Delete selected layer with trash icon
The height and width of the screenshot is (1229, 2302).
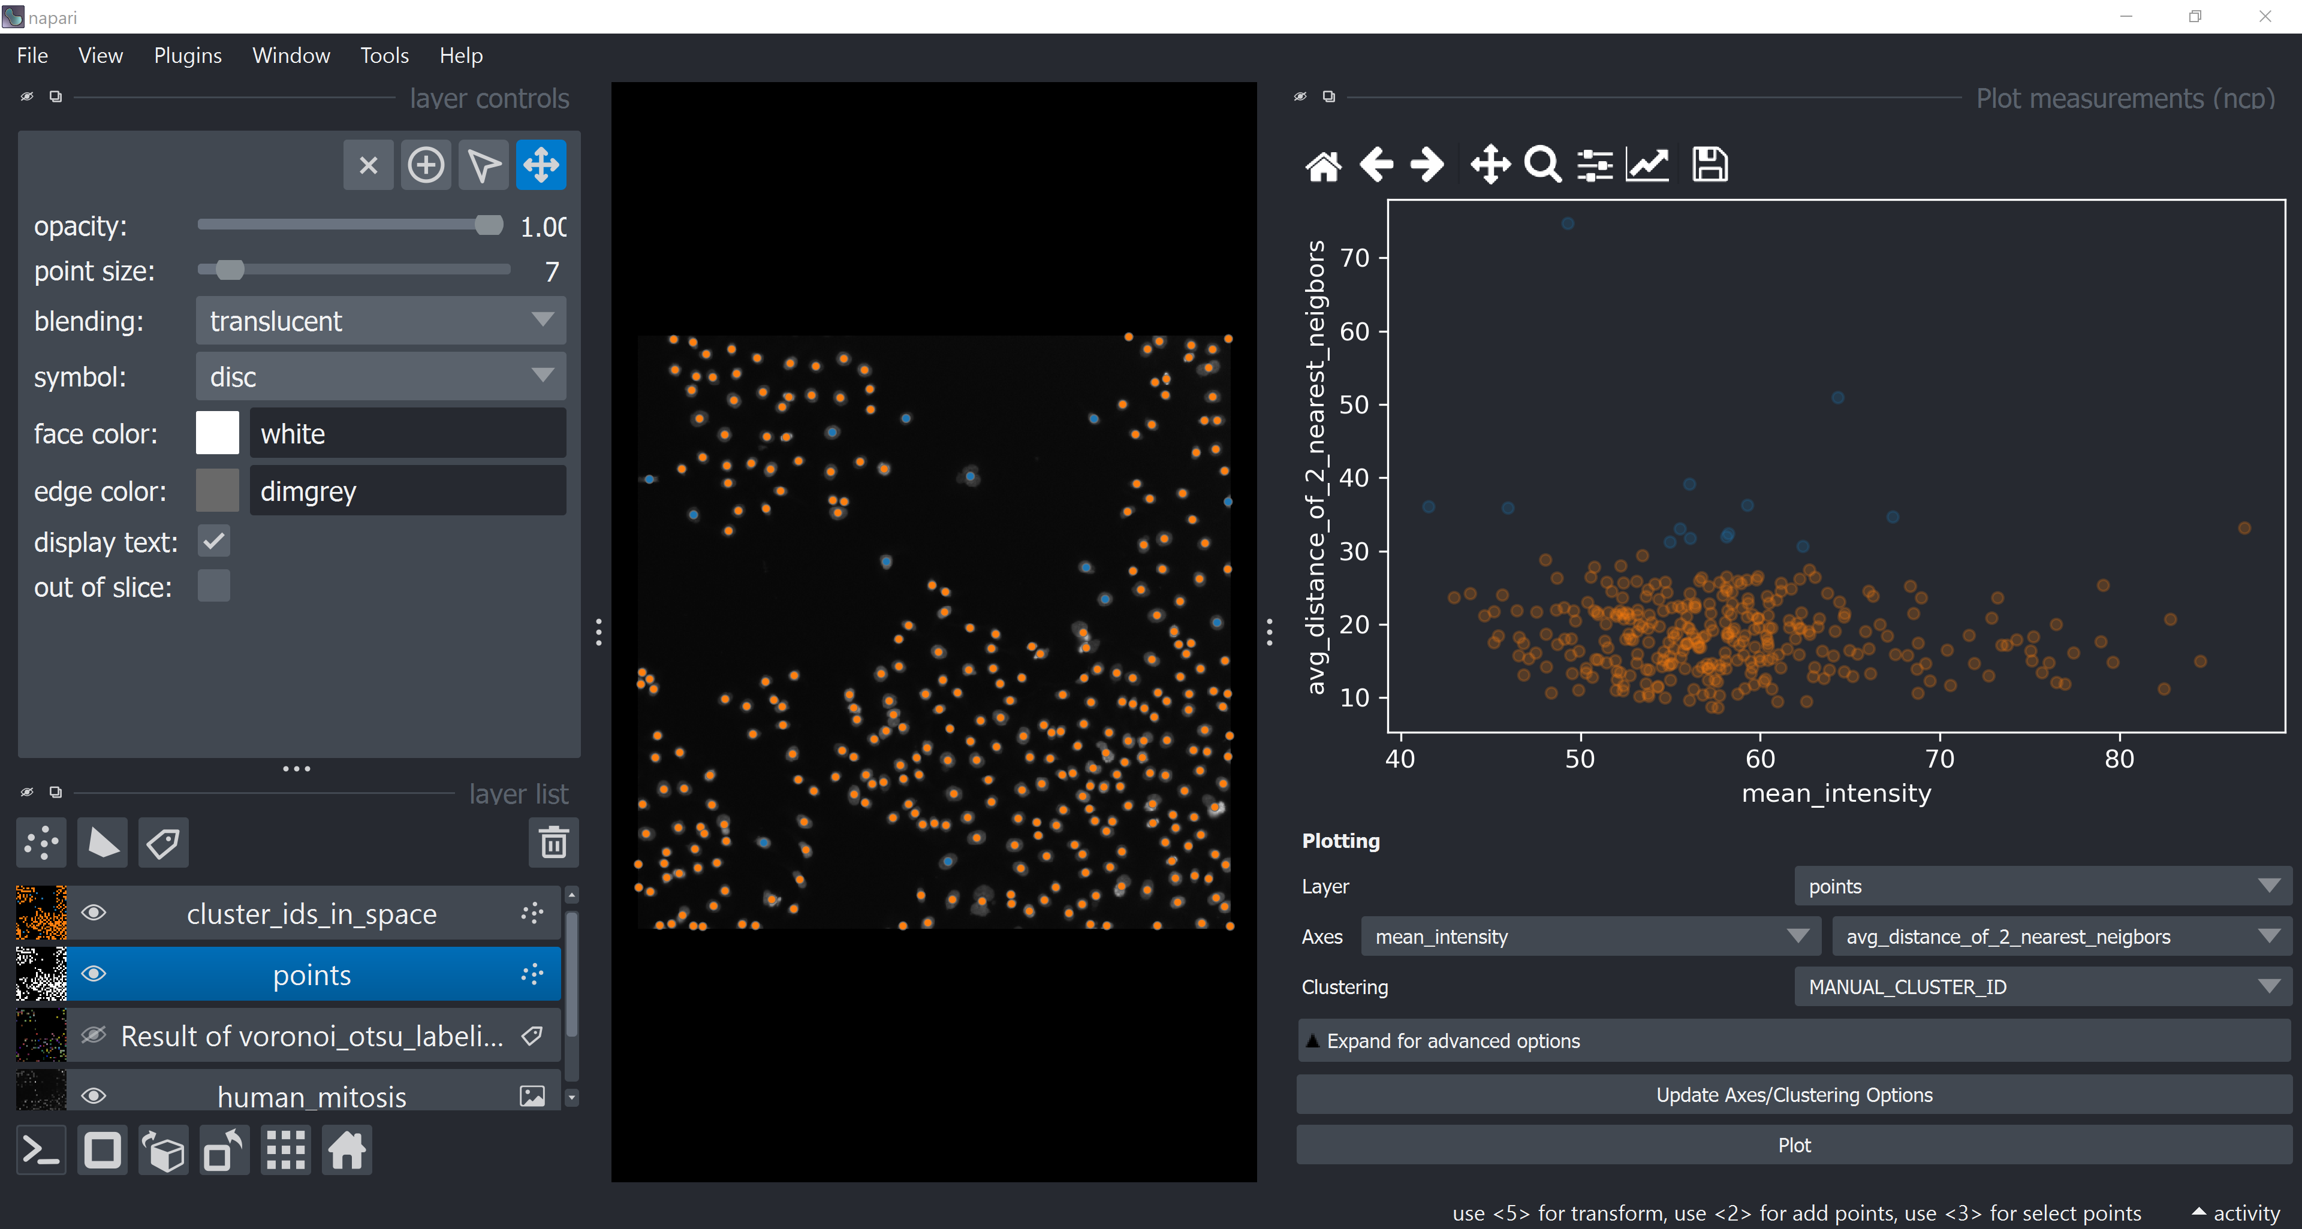coord(554,843)
